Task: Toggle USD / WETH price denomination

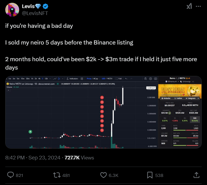Action: (x=107, y=79)
